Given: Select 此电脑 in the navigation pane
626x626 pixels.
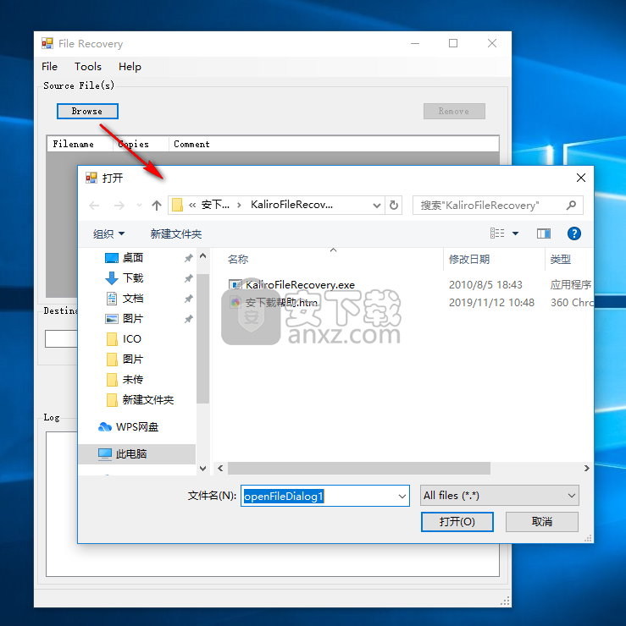Looking at the screenshot, I should 131,454.
